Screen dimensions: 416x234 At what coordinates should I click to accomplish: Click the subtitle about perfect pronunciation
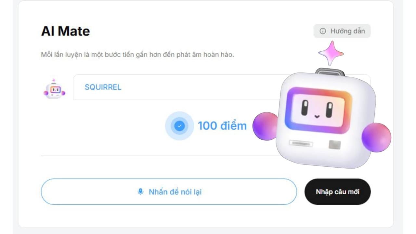(137, 55)
